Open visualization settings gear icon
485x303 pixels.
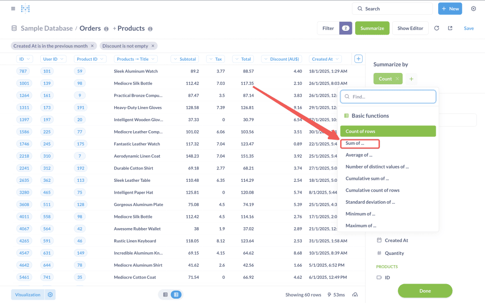51,294
